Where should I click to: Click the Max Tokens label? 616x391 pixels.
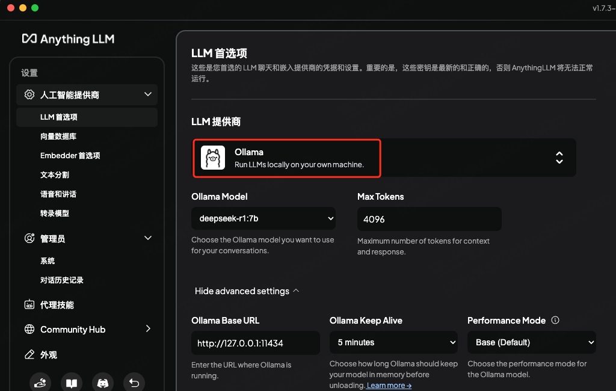(380, 197)
